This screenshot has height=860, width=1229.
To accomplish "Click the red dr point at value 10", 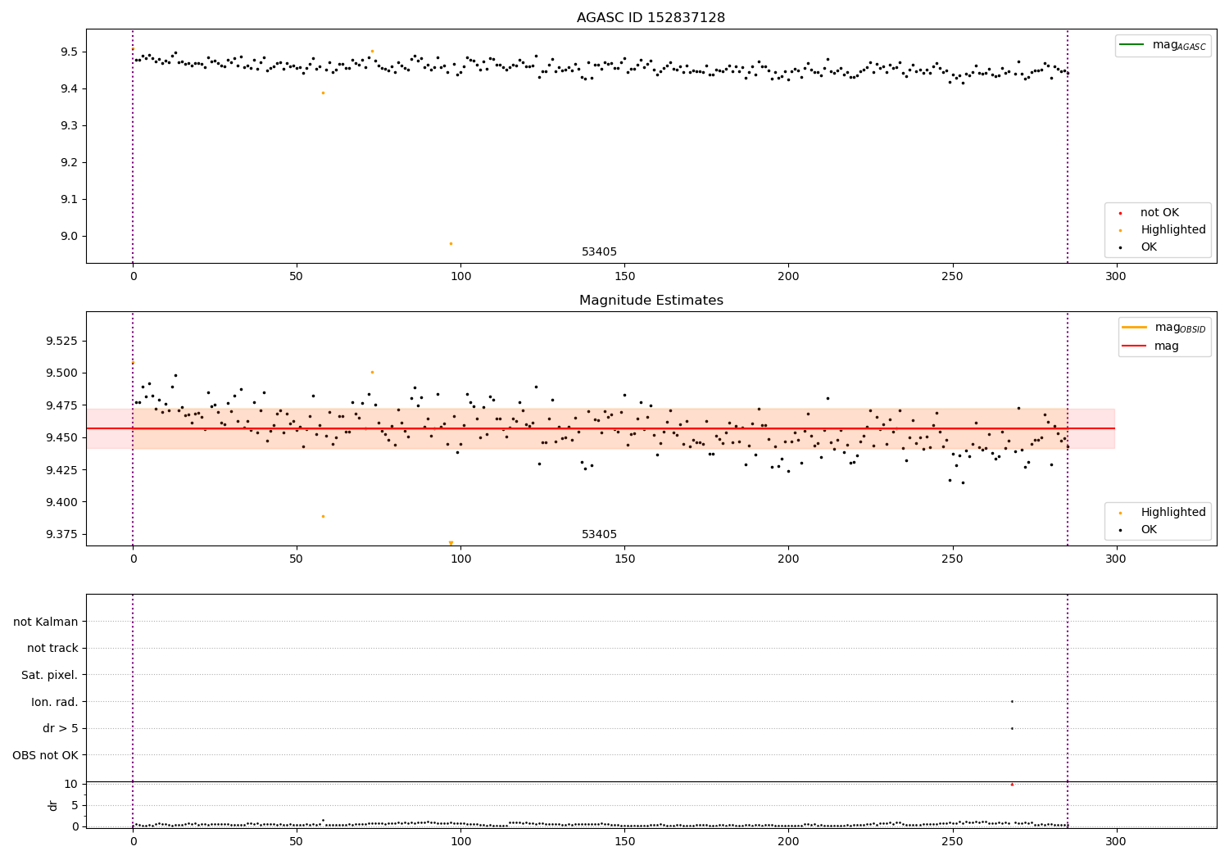I will 1012,784.
